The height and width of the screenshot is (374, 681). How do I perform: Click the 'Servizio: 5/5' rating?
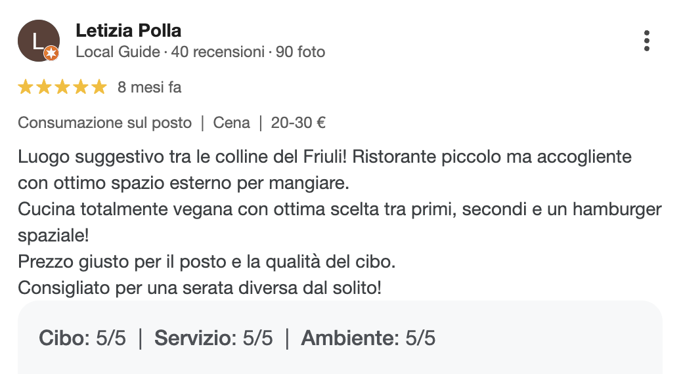213,339
